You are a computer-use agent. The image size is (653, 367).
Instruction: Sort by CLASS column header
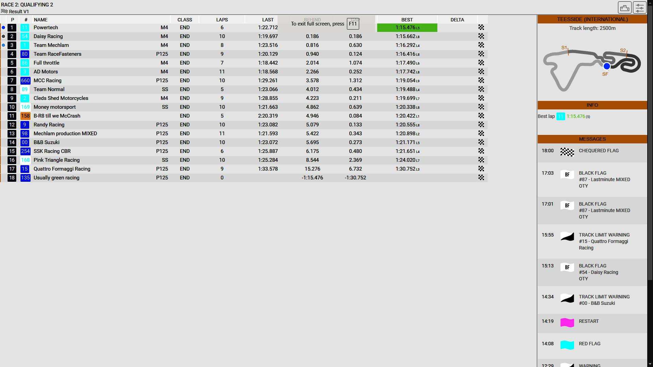pos(185,20)
